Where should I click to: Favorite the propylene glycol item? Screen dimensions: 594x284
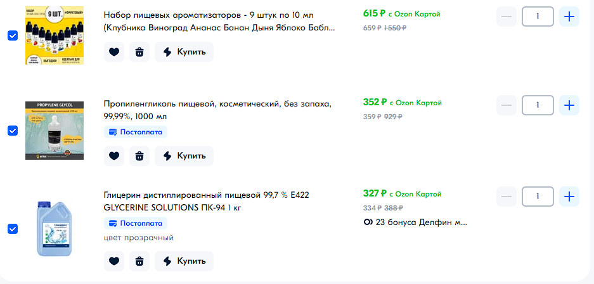[x=114, y=156]
